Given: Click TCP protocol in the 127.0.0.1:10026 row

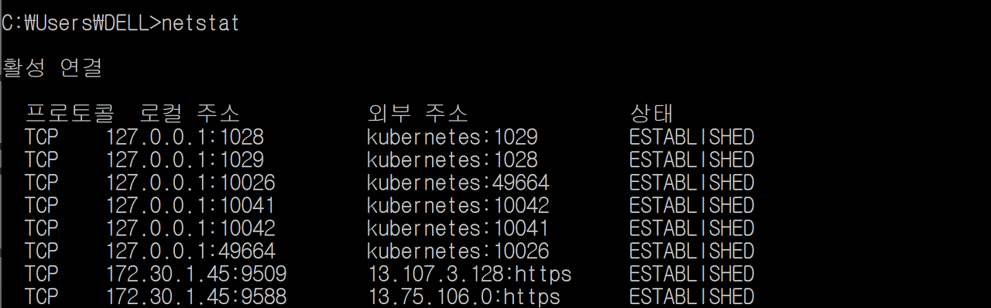Looking at the screenshot, I should (x=42, y=183).
